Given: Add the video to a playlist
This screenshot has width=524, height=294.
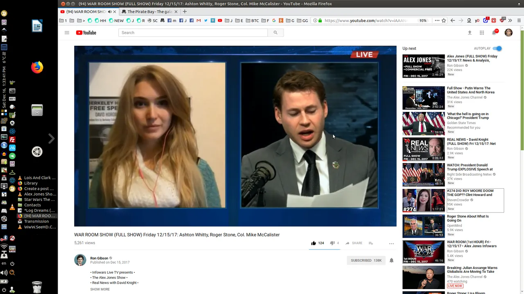Looking at the screenshot, I should pos(370,243).
